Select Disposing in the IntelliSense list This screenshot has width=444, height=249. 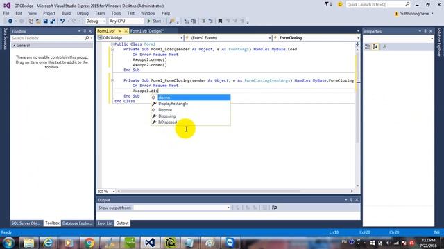(x=191, y=116)
